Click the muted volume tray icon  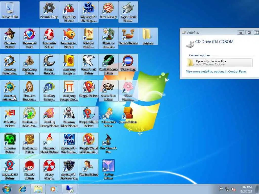[x=233, y=189]
